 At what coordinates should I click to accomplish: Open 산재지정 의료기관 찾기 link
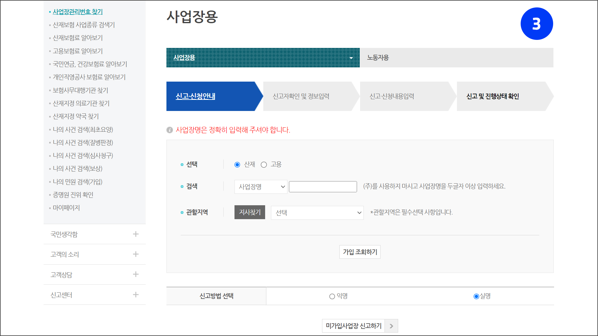(81, 103)
